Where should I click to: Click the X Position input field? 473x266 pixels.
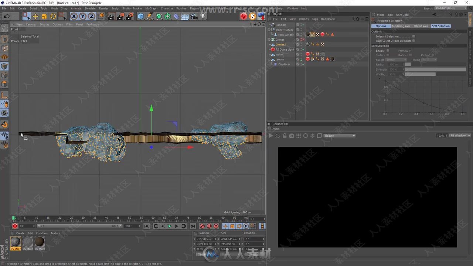pyautogui.click(x=207, y=239)
